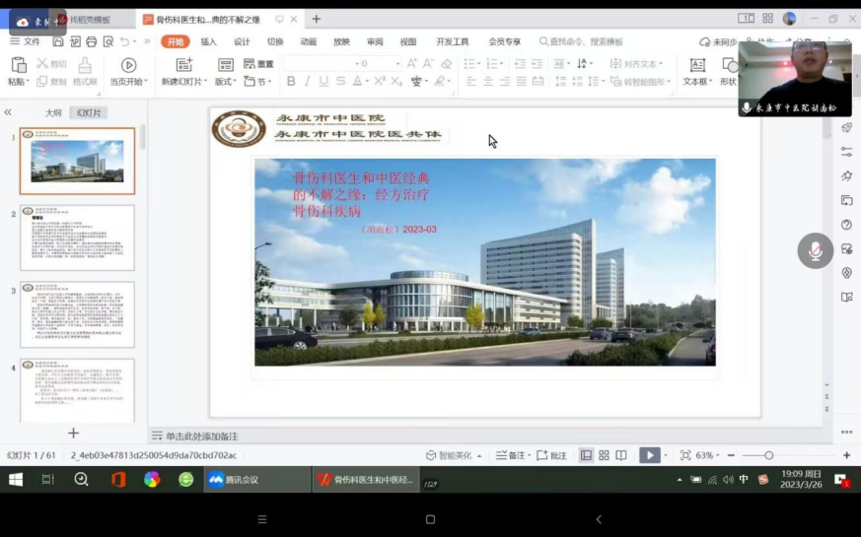Click the 新建幻灯片 new slide icon
The image size is (862, 538).
pyautogui.click(x=183, y=65)
